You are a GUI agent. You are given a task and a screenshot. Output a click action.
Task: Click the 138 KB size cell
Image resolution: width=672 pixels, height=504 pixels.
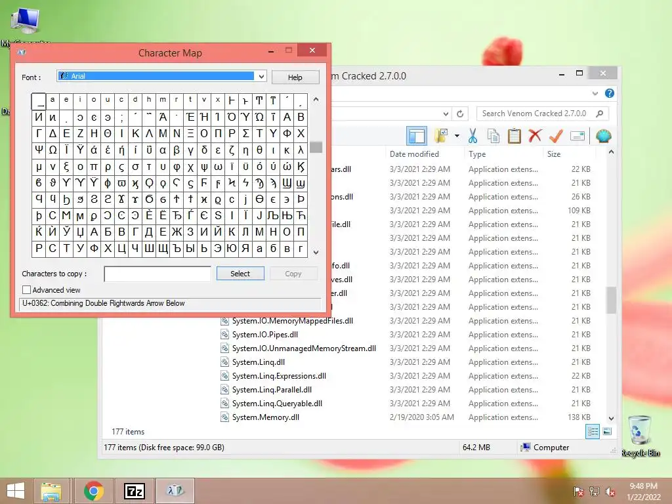(x=579, y=417)
